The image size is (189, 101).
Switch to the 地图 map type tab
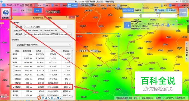tap(15, 11)
